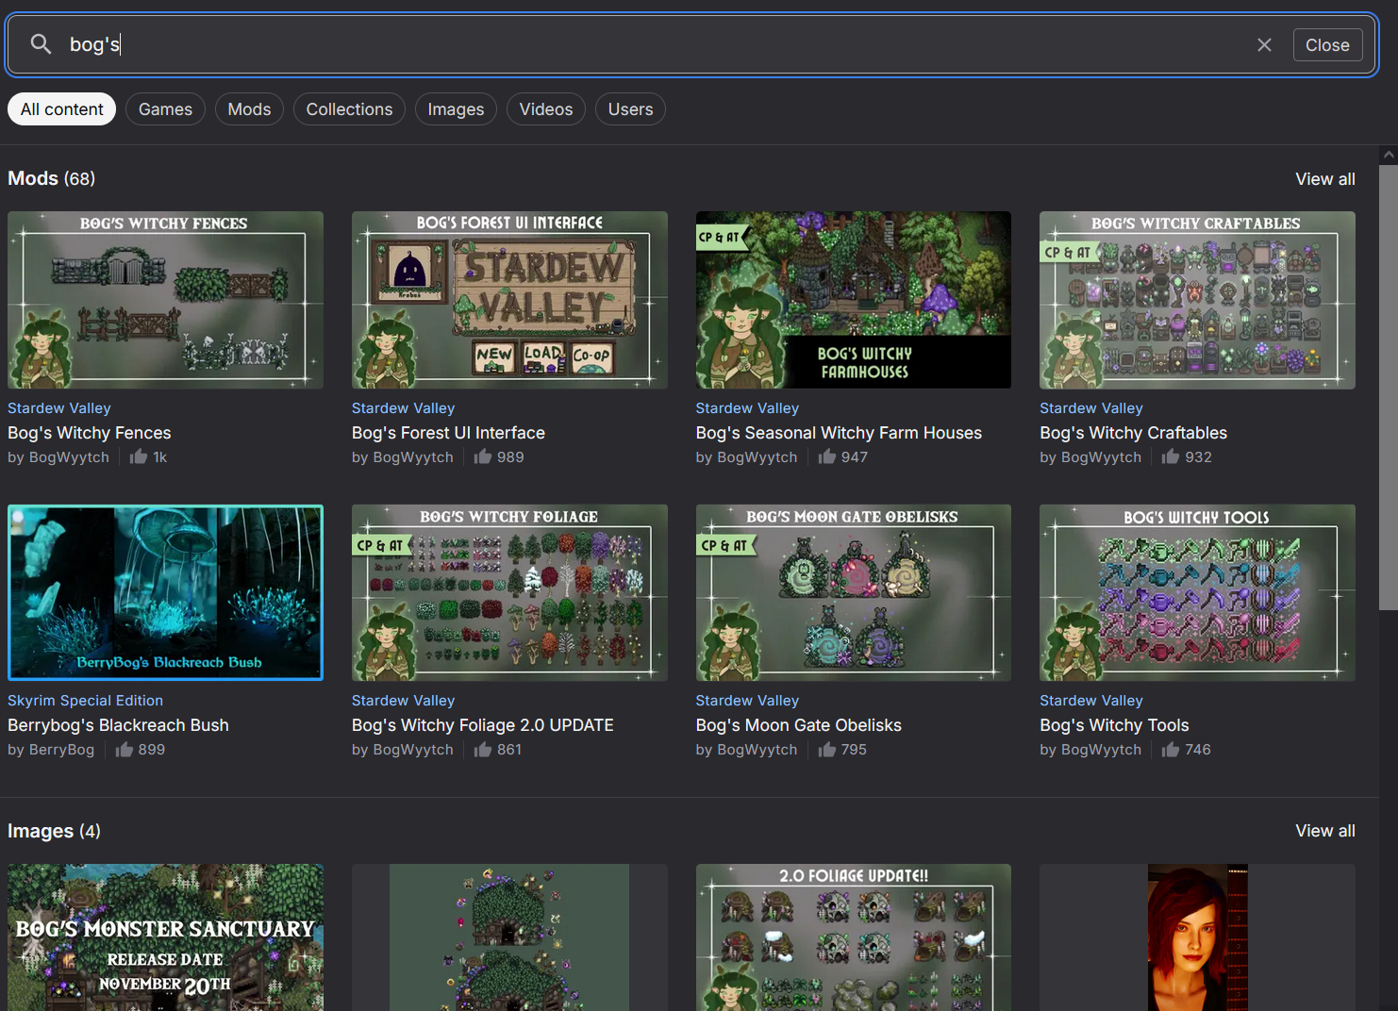
Task: Filter results by Collections
Action: coord(349,109)
